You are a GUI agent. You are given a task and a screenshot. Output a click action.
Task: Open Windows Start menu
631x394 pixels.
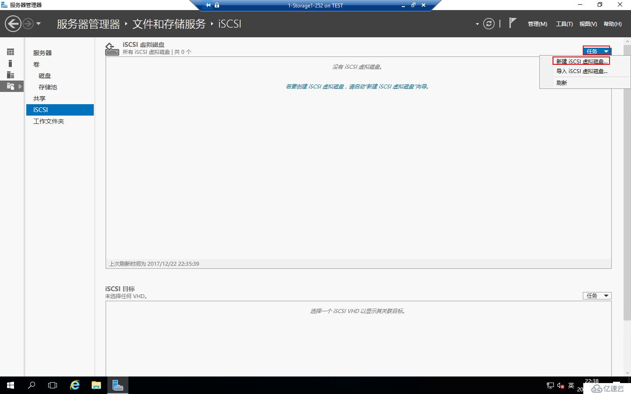[11, 385]
